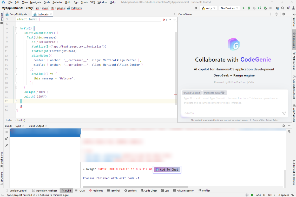
Task: Open Device File Browser side panel
Action: tap(294, 173)
